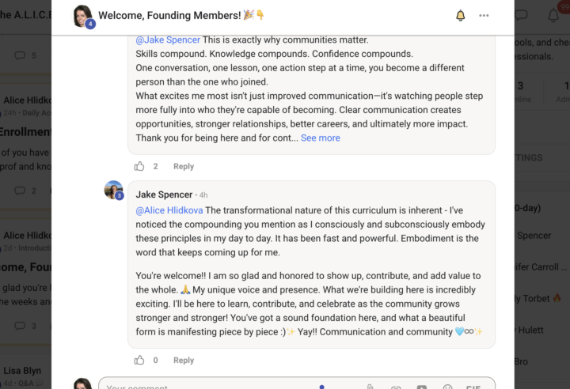
Task: Open the three-dot post options menu
Action: pyautogui.click(x=484, y=16)
